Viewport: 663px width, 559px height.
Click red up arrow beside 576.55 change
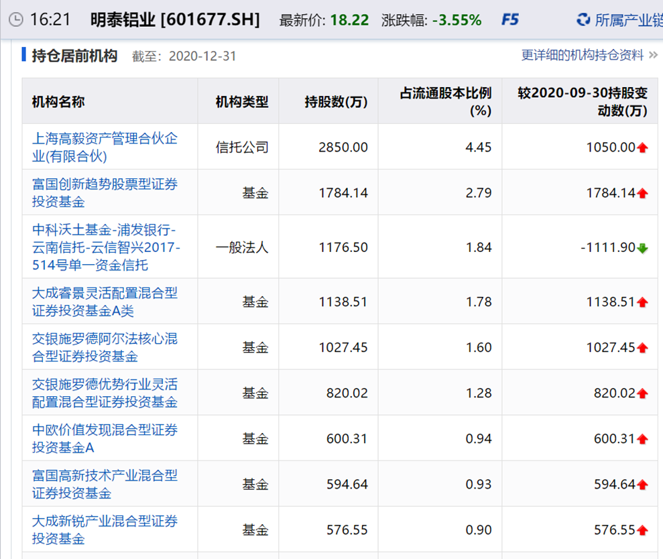coord(643,530)
